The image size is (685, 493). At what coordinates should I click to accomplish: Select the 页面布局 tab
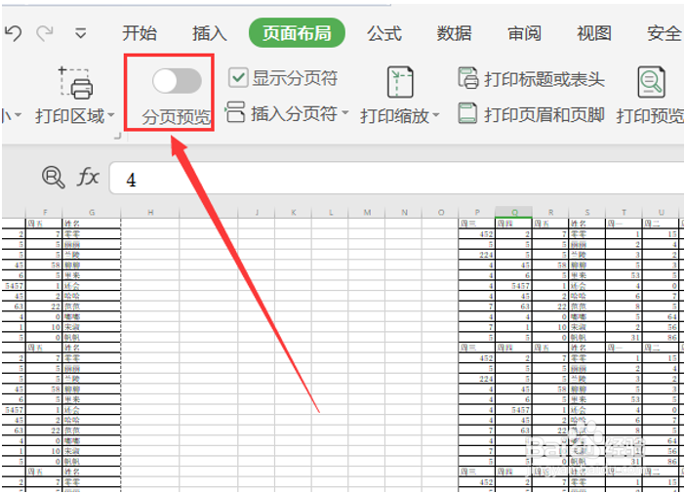[297, 33]
